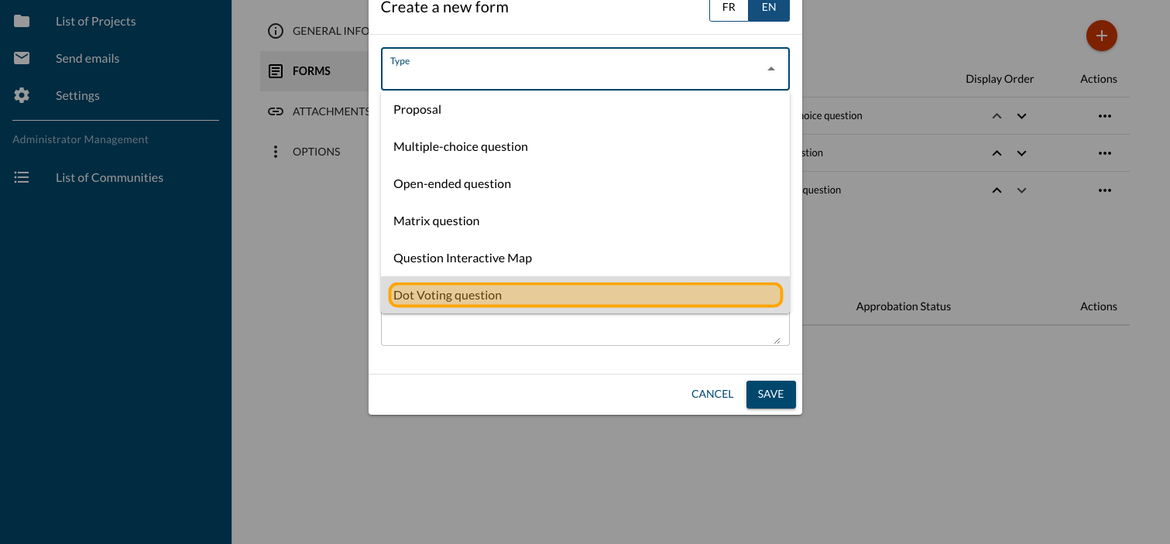Select Question Interactive Map option
Screen dimensions: 1170x544
462,258
